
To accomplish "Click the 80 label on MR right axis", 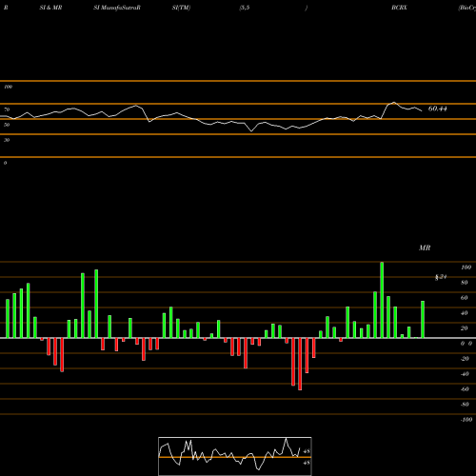I will [465, 283].
